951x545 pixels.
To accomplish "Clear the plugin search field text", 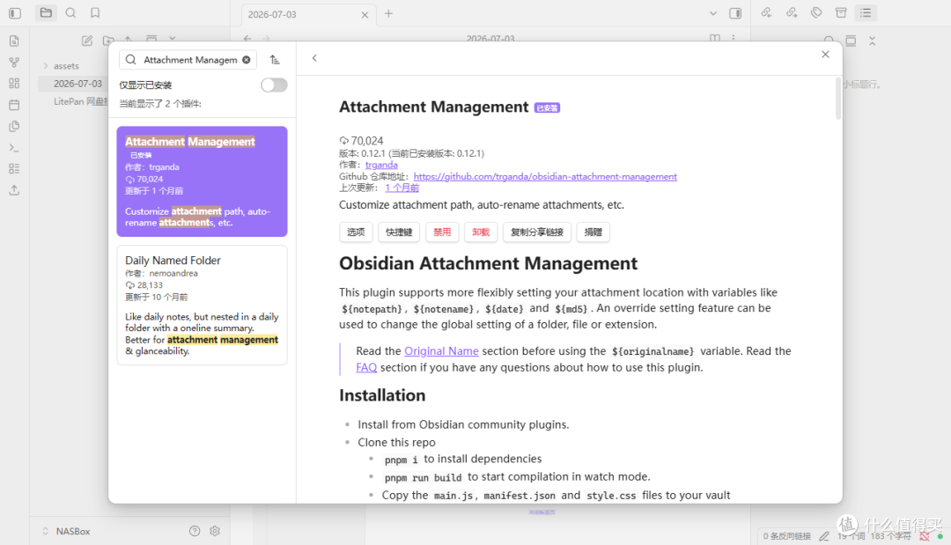I will (x=247, y=59).
